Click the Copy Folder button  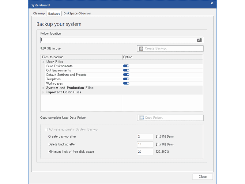(170, 118)
